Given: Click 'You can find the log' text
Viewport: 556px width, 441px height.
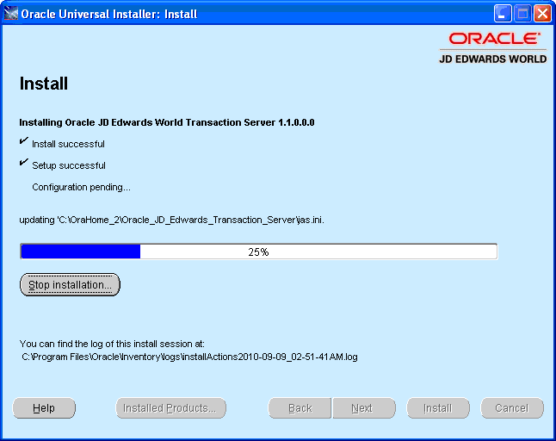Looking at the screenshot, I should click(112, 344).
